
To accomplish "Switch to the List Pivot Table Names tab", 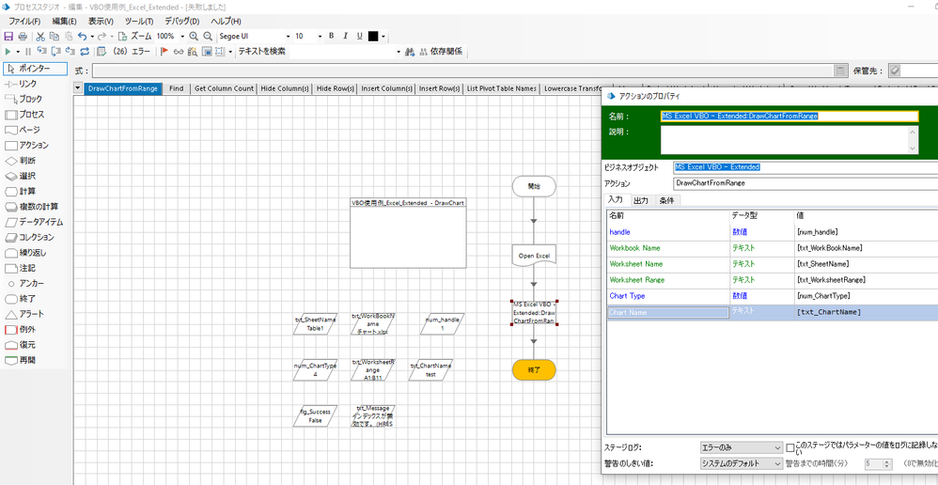I will [x=501, y=88].
